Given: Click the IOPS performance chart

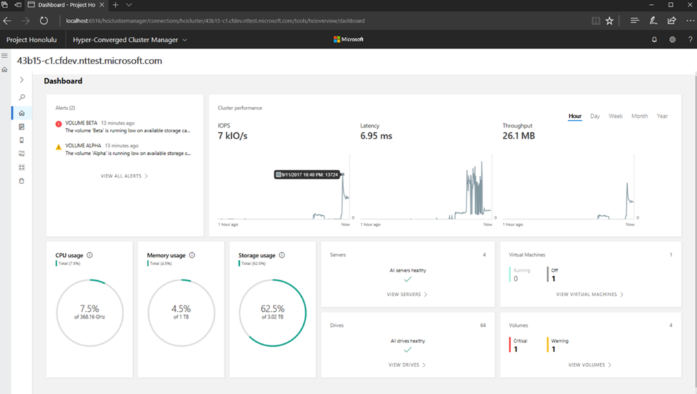Looking at the screenshot, I should pos(283,187).
